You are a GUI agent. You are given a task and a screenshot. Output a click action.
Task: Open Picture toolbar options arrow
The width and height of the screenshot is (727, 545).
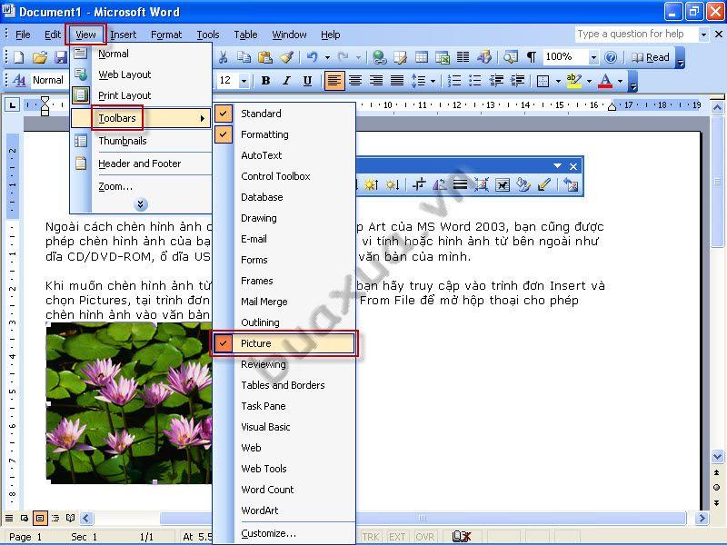(x=557, y=166)
